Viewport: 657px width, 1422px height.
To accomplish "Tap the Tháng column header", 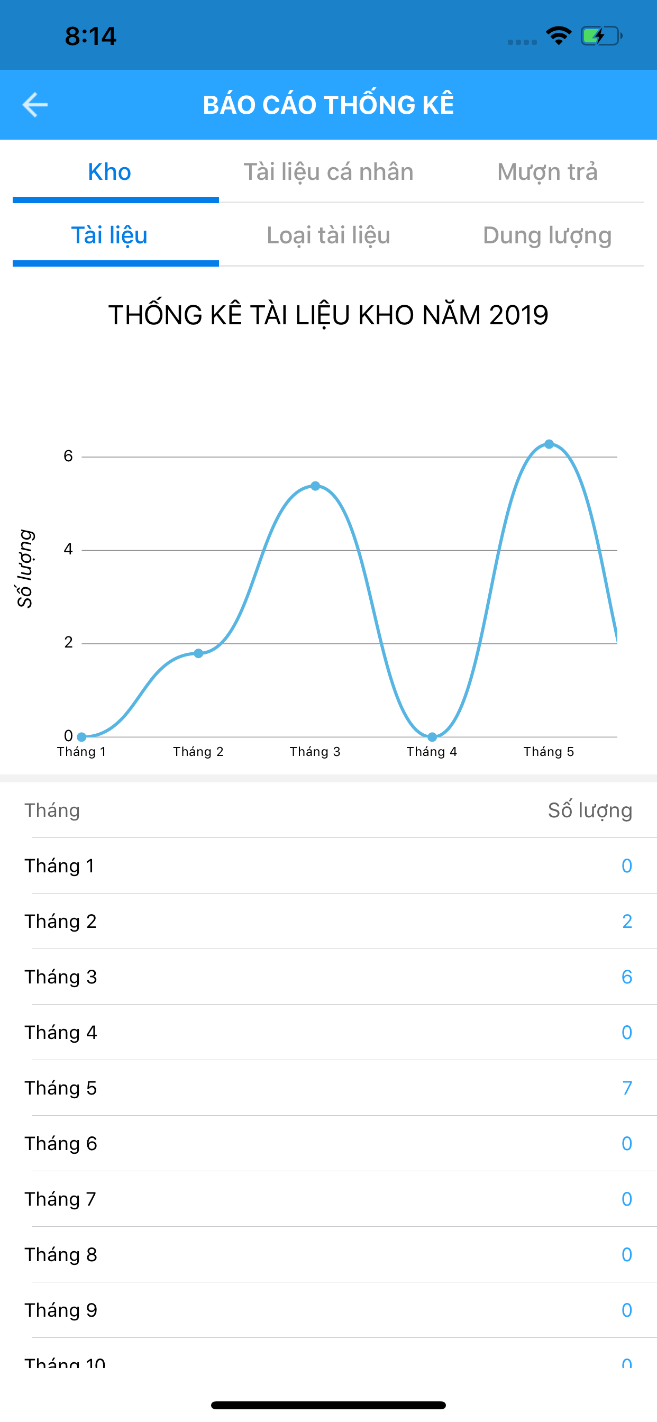I will click(x=52, y=810).
